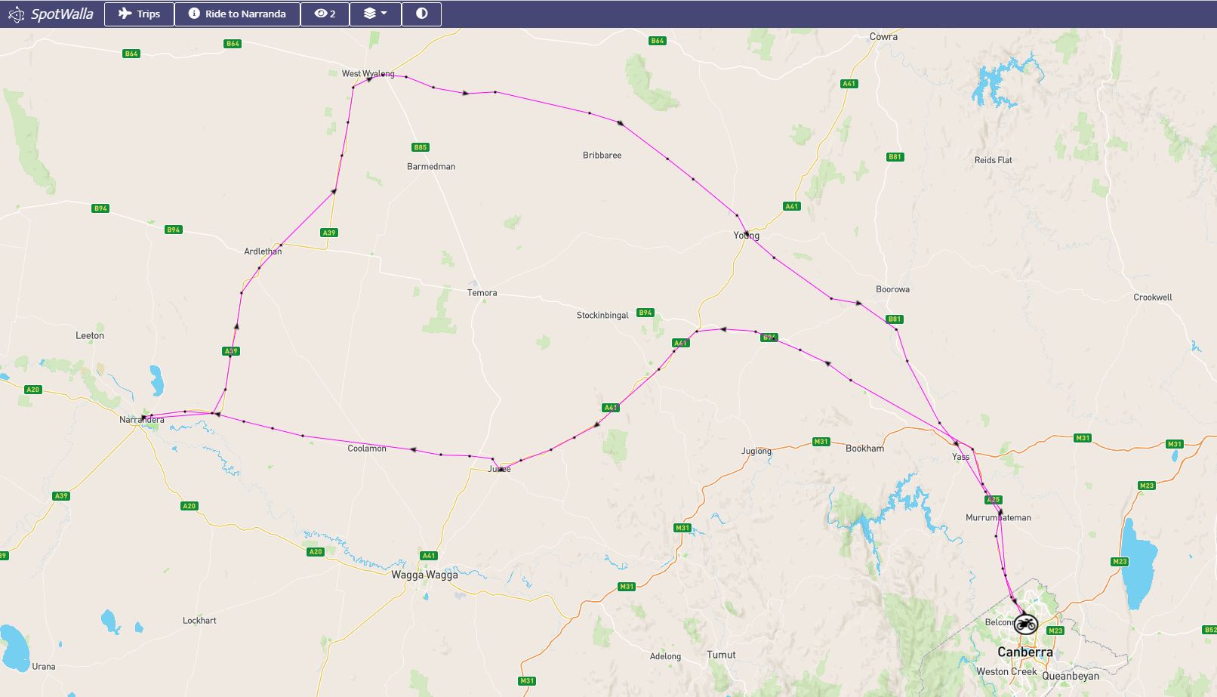1217x697 pixels.
Task: Click the eye viewers count button
Action: coord(325,14)
